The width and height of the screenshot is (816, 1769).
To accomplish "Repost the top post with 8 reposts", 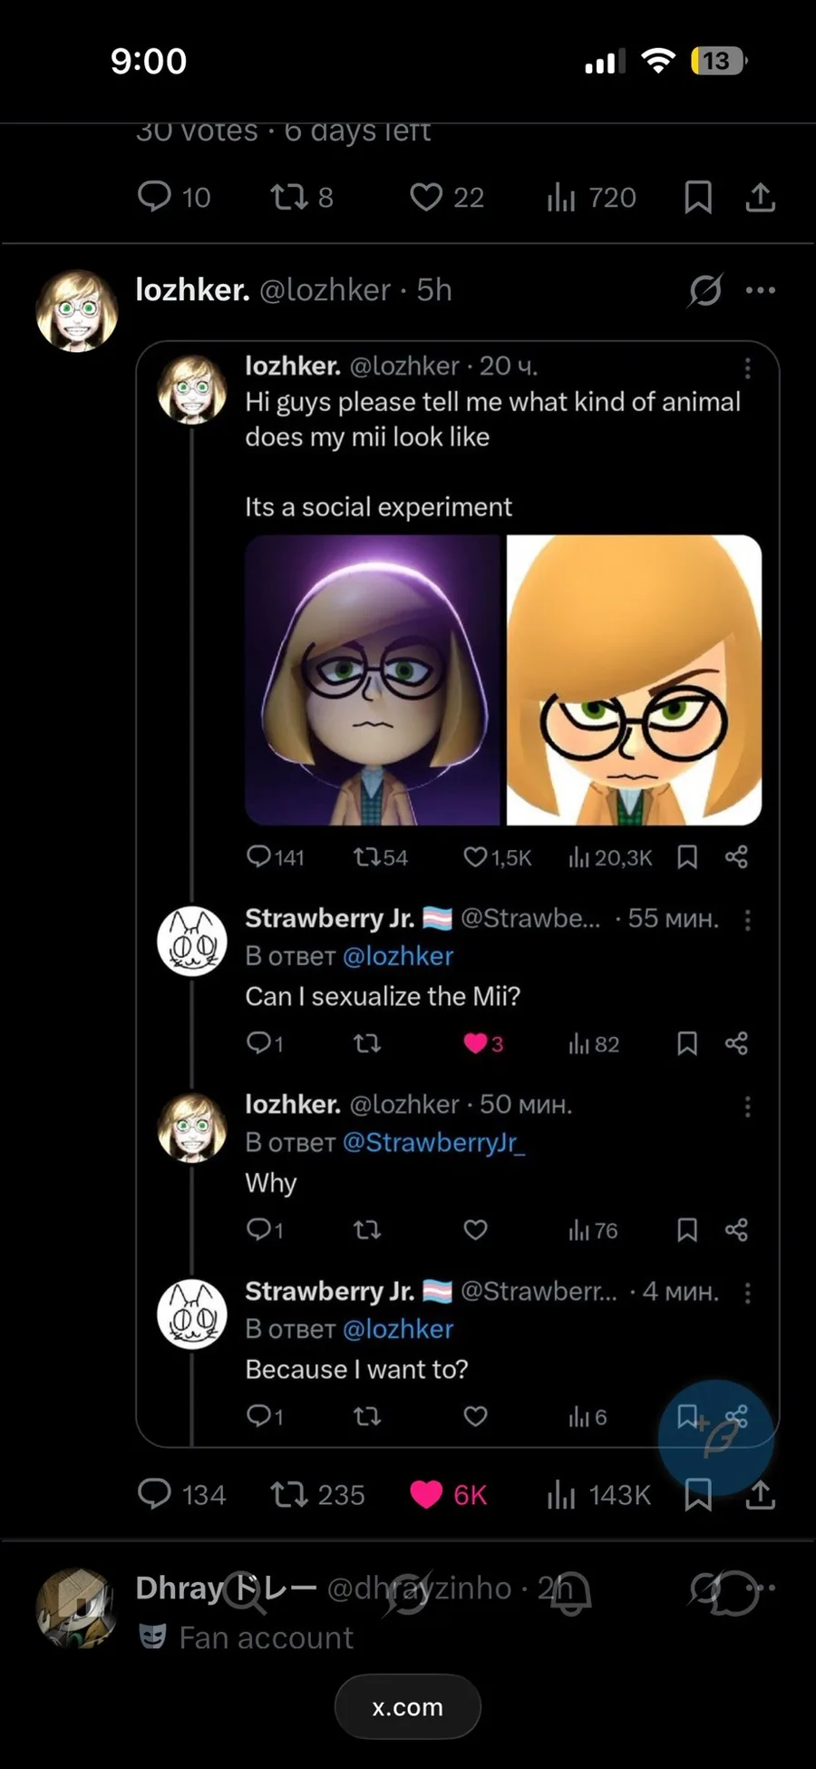I will tap(289, 197).
